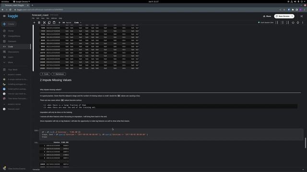Click the session restart icon
307x172 pixels.
pyautogui.click(x=298, y=22)
